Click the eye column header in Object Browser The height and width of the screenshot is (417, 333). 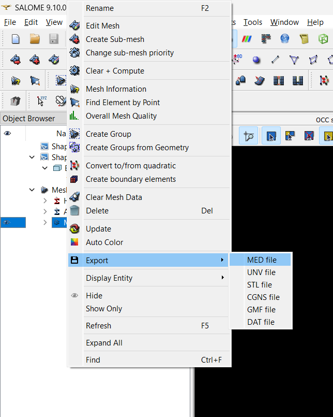(x=7, y=133)
